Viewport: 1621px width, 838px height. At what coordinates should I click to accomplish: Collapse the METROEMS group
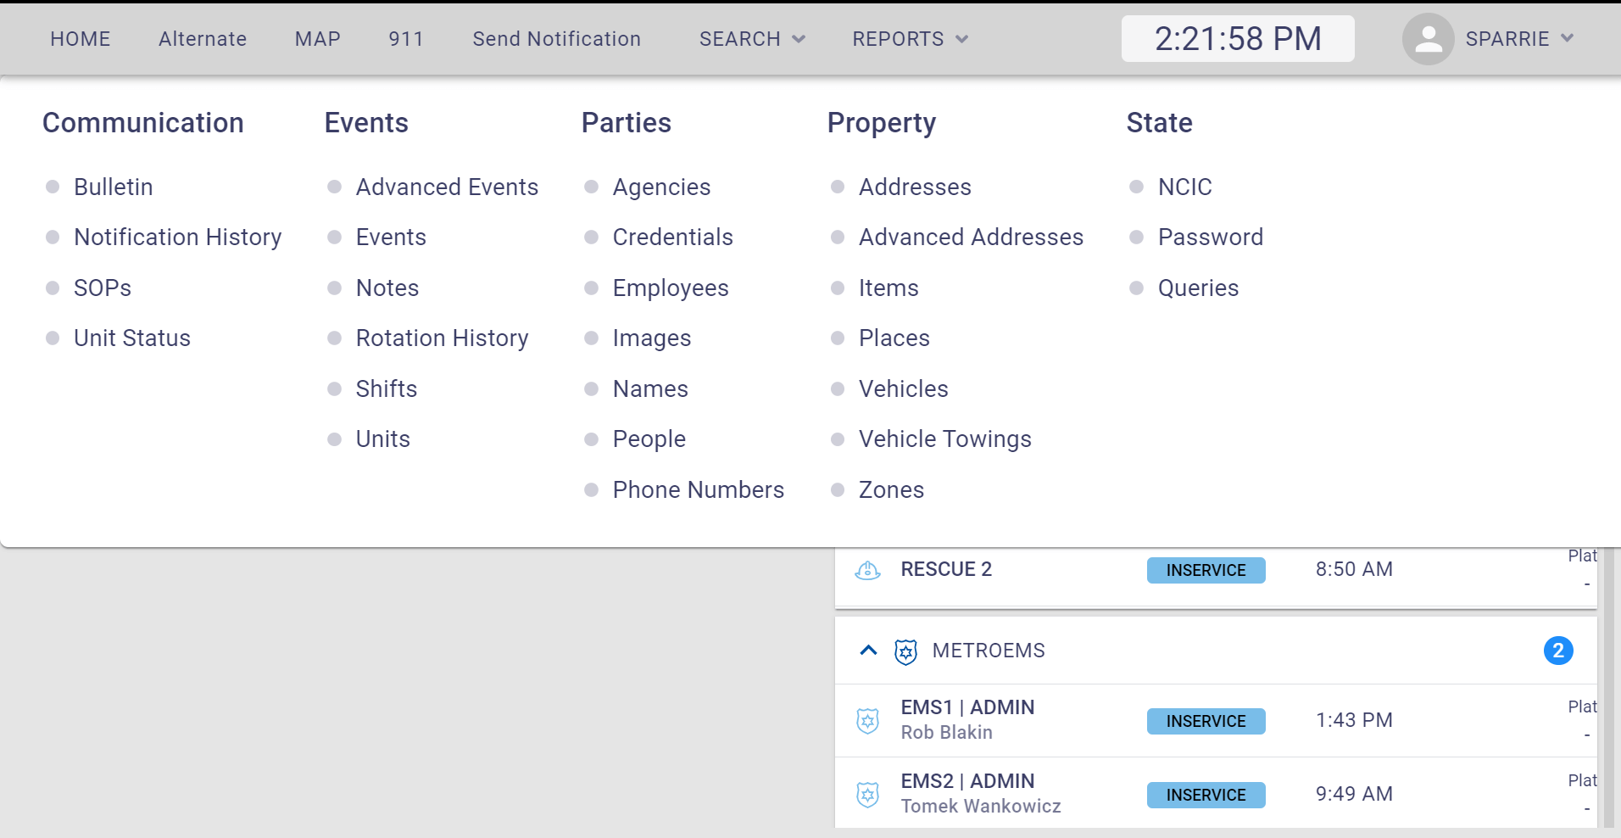click(868, 651)
